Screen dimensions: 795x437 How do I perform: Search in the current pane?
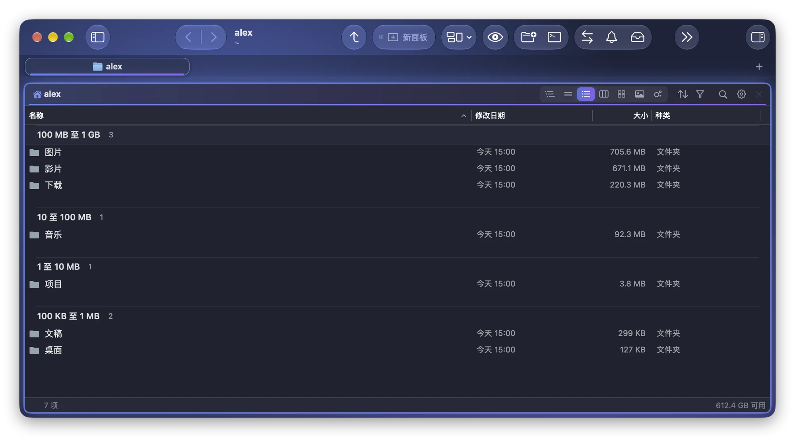pos(723,94)
